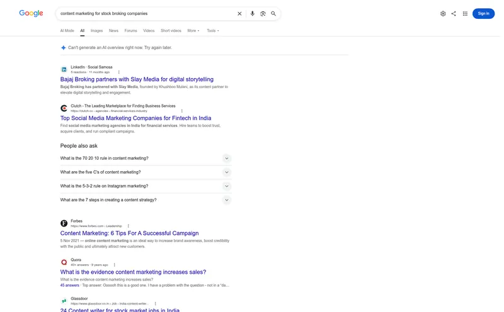Open the Tools dropdown
Screen dimensions: 504x312
click(213, 31)
